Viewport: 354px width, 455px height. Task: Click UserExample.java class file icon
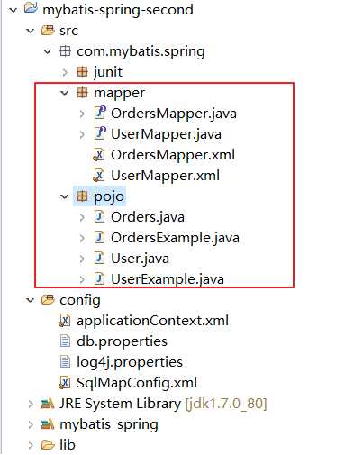[x=99, y=279]
